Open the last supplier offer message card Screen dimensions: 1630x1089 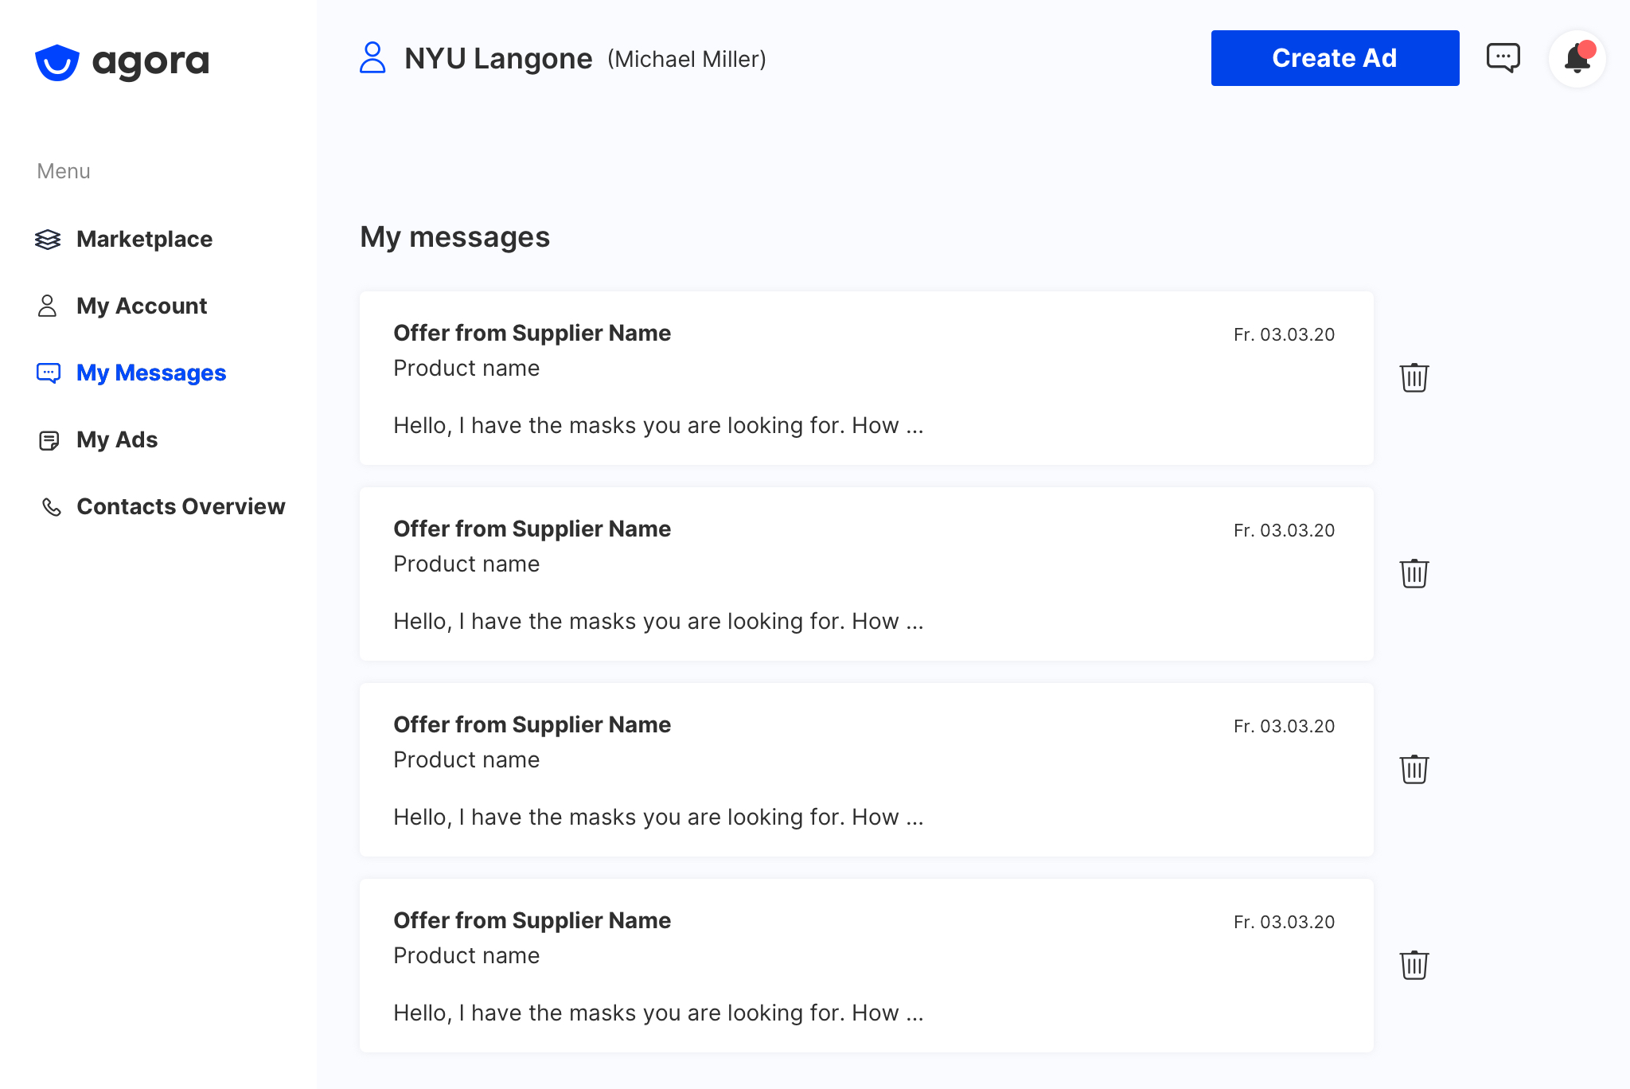(866, 966)
